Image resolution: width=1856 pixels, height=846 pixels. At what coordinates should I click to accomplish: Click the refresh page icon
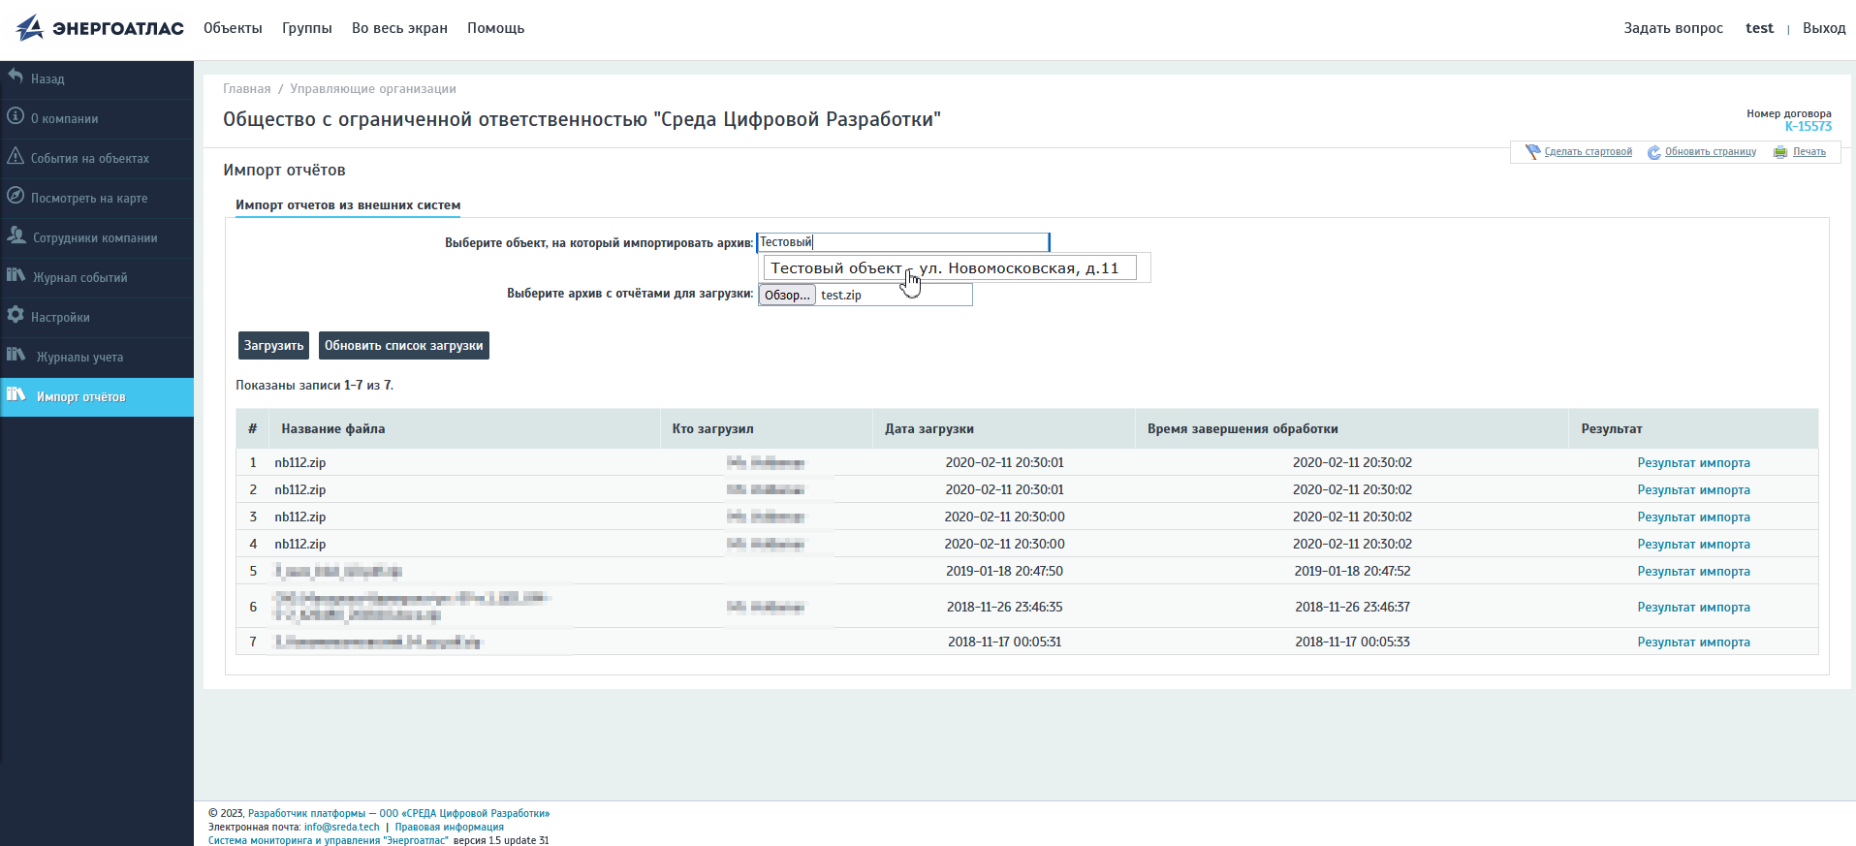tap(1654, 152)
